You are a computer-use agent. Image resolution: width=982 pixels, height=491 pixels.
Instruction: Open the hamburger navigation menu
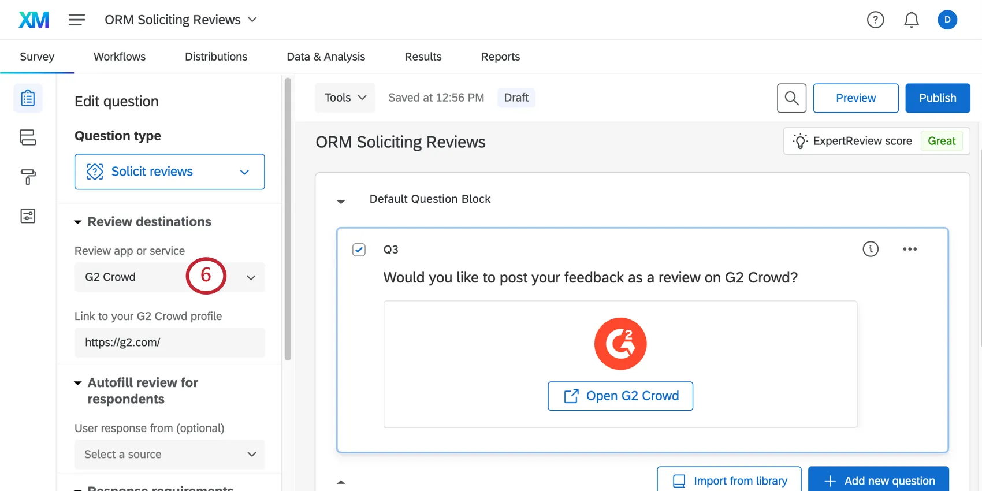[x=77, y=20]
